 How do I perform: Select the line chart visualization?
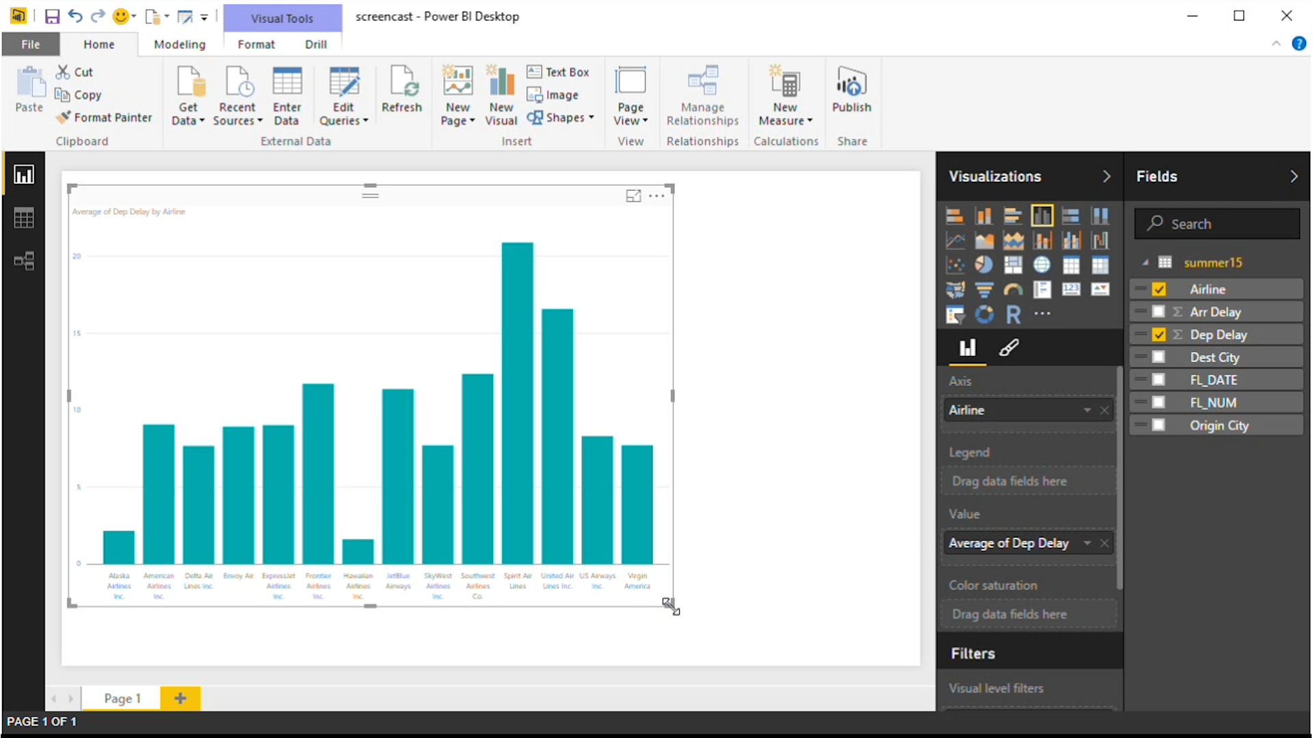[955, 241]
